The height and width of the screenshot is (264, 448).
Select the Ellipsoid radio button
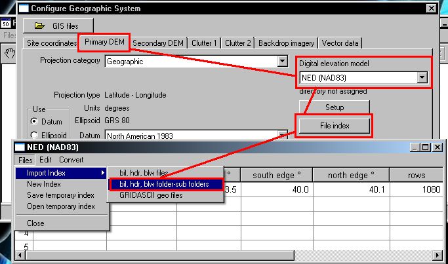point(34,135)
